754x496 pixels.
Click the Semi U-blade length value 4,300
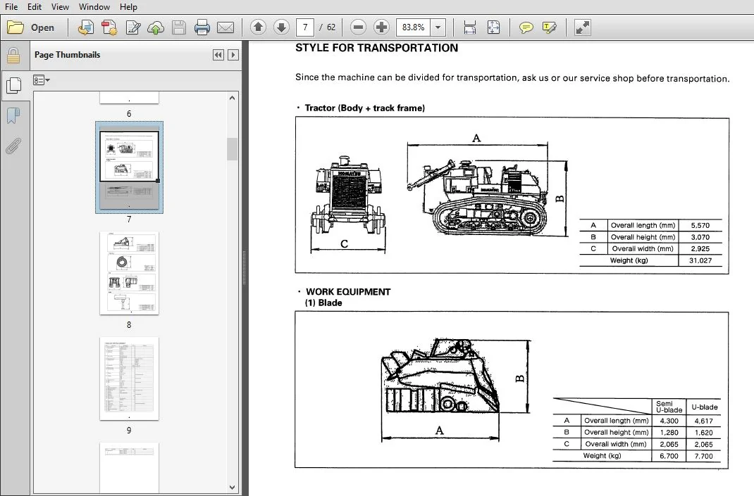click(x=669, y=421)
